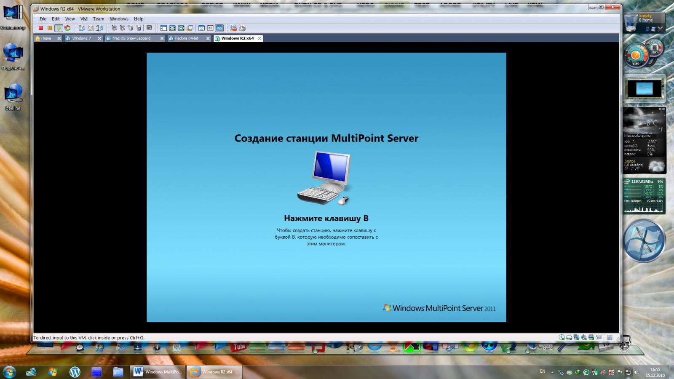Click the Recycle Bin Empty gadget
Viewport: 674px width, 379px height.
coord(644,22)
